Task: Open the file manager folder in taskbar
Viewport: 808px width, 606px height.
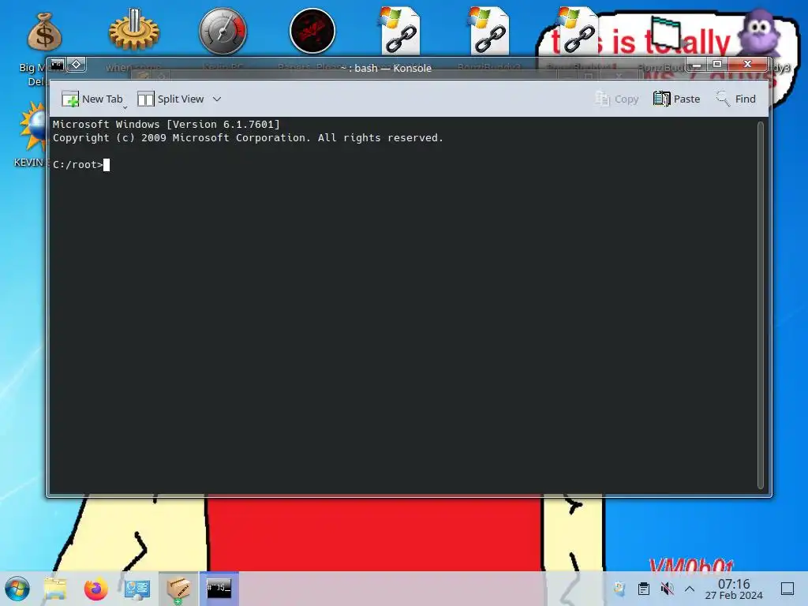Action: pos(55,589)
